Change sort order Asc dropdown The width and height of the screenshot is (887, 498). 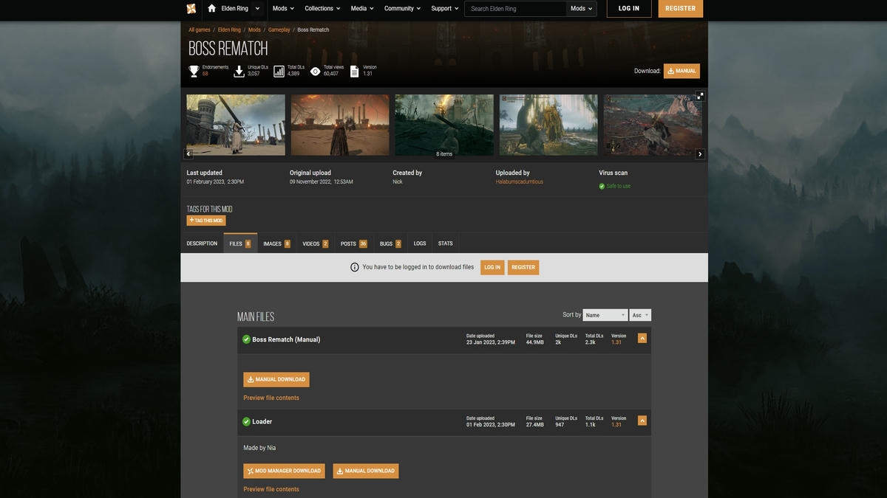(640, 315)
